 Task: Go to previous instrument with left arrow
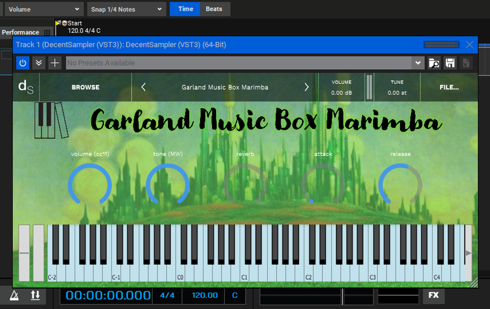[x=143, y=87]
